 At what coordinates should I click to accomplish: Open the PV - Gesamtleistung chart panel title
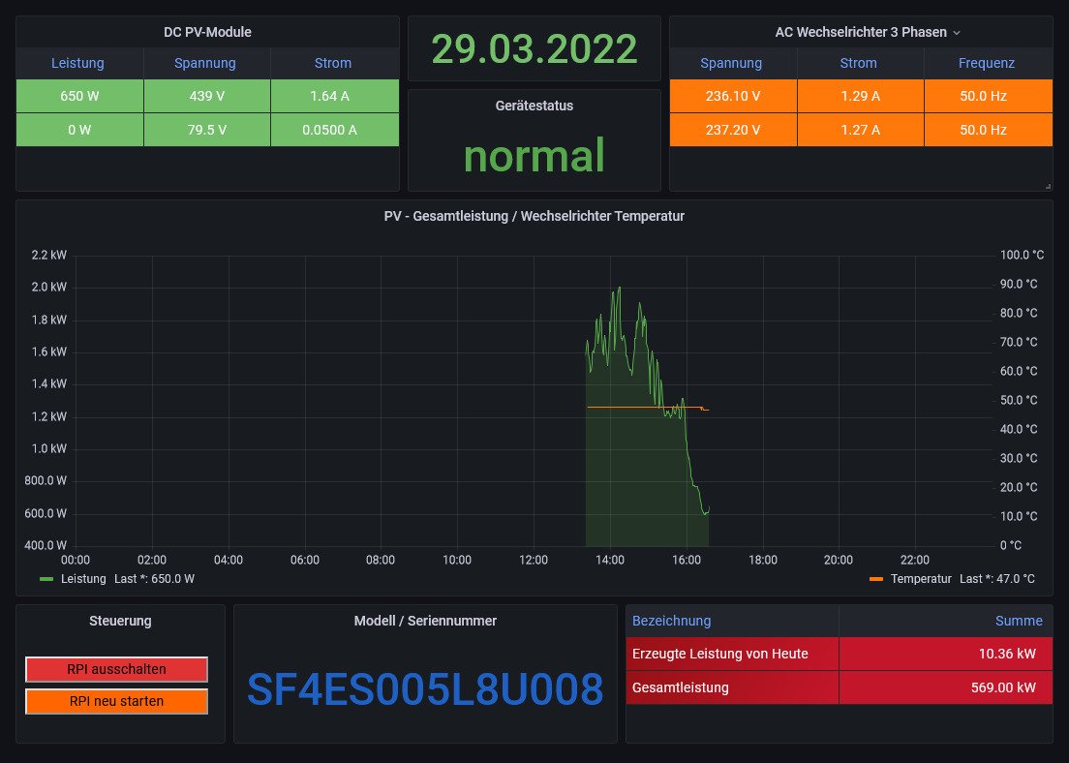(534, 216)
